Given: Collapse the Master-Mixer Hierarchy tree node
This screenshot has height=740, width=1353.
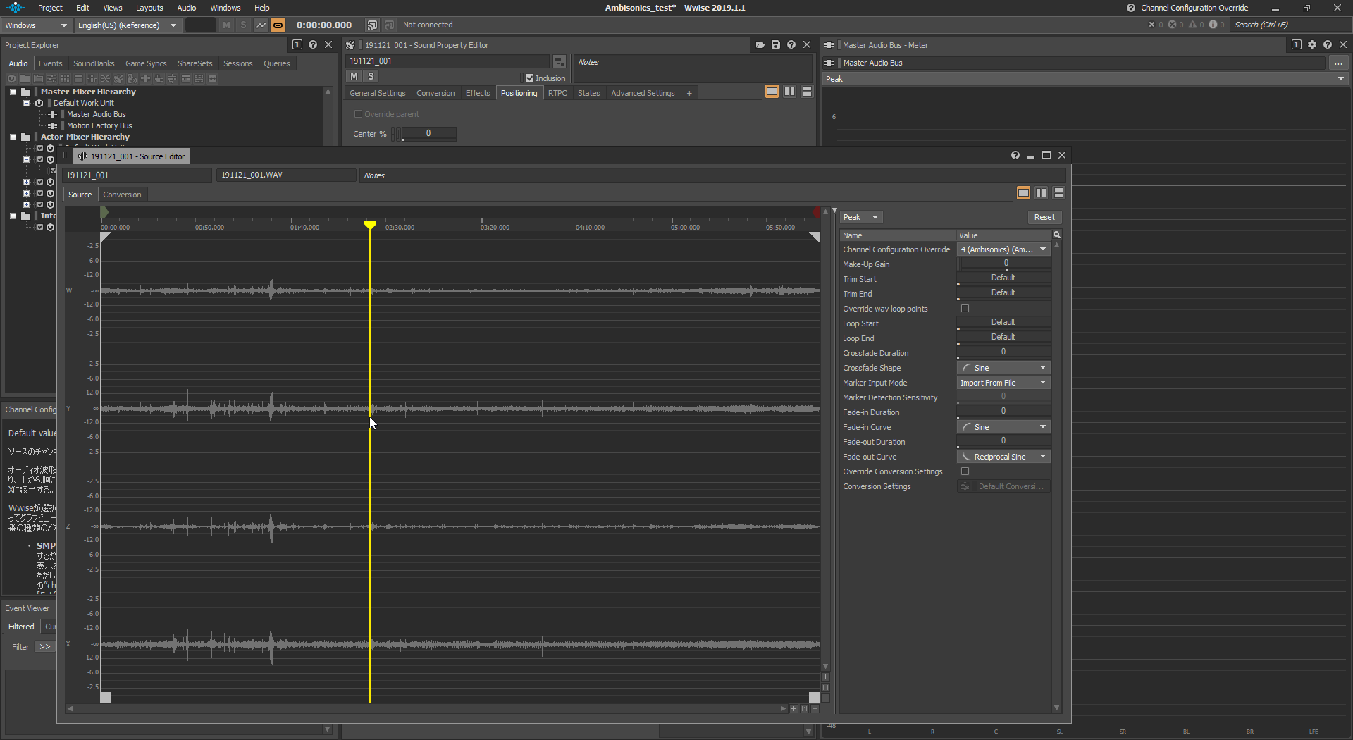Looking at the screenshot, I should coord(13,92).
